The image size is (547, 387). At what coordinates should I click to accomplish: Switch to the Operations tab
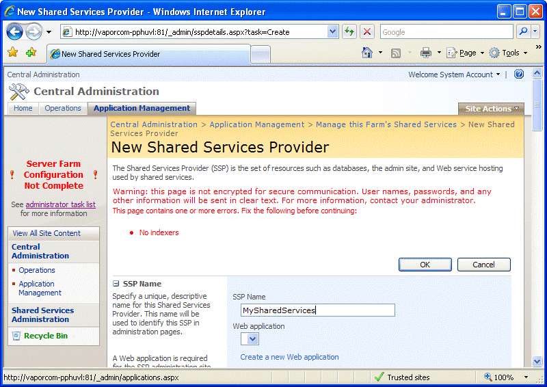[63, 108]
